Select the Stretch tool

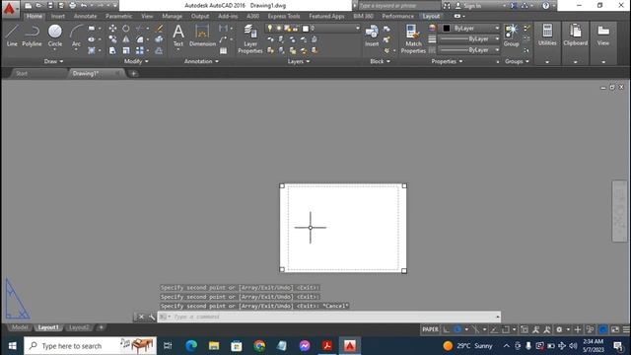(112, 50)
